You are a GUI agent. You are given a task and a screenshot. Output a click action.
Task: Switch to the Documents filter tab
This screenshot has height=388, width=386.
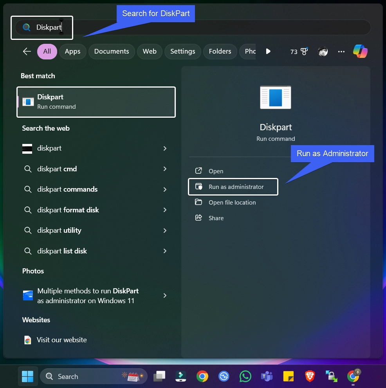[x=112, y=52]
